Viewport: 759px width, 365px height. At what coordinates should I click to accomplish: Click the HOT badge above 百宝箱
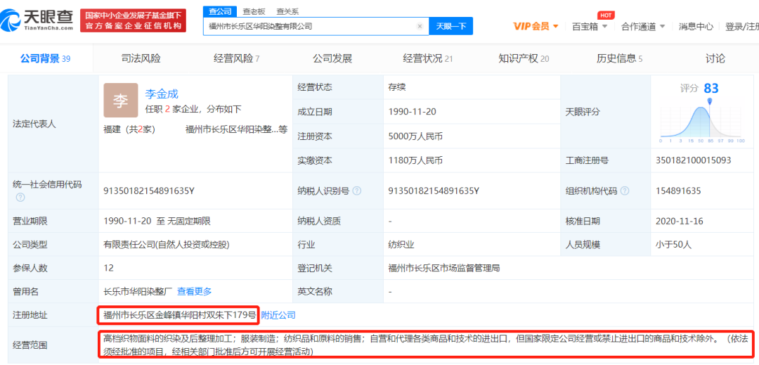pos(606,15)
